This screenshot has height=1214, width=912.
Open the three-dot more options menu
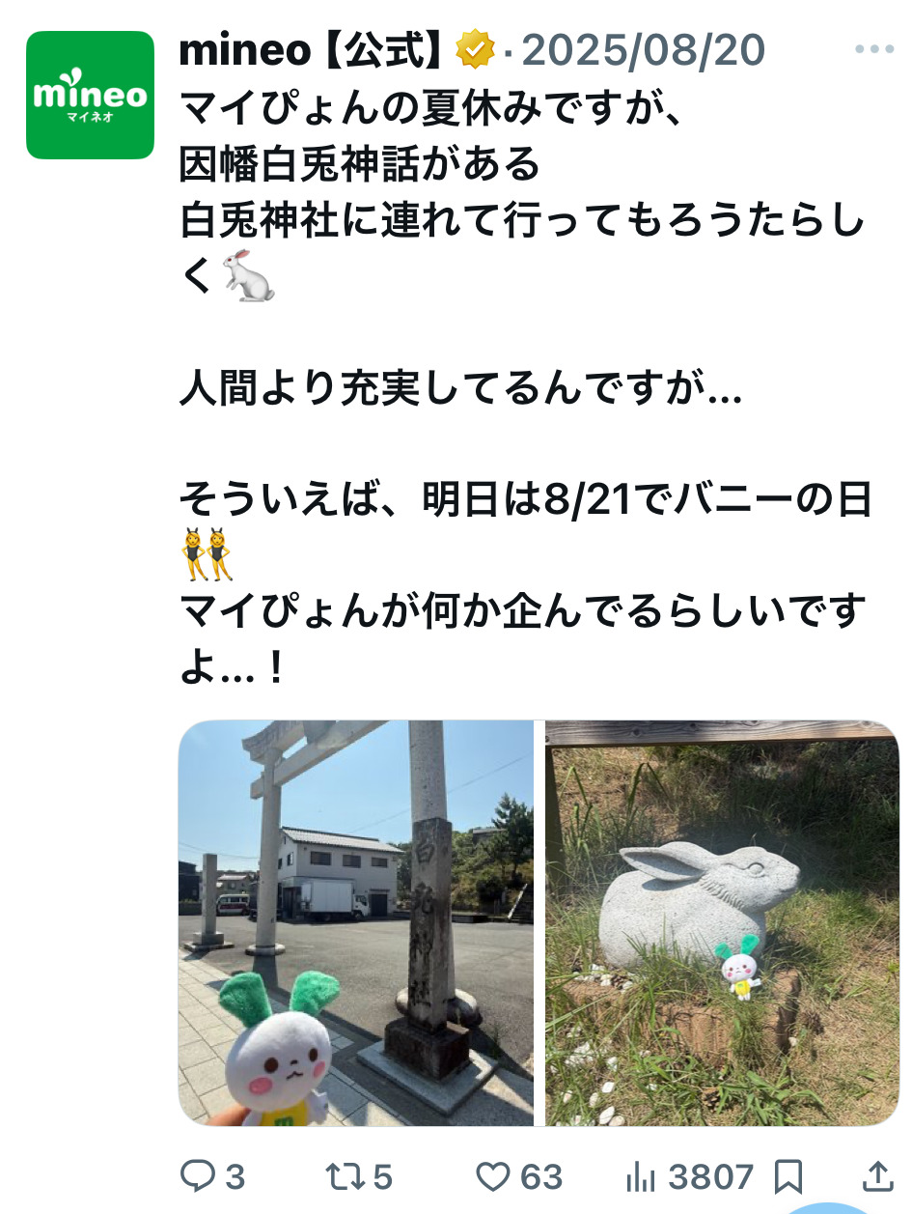click(874, 50)
